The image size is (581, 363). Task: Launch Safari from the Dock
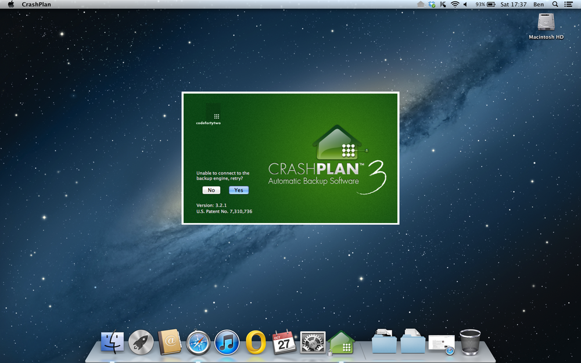(x=198, y=342)
